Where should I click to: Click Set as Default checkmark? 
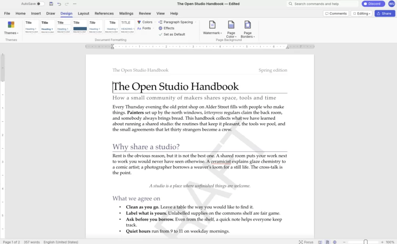[161, 34]
